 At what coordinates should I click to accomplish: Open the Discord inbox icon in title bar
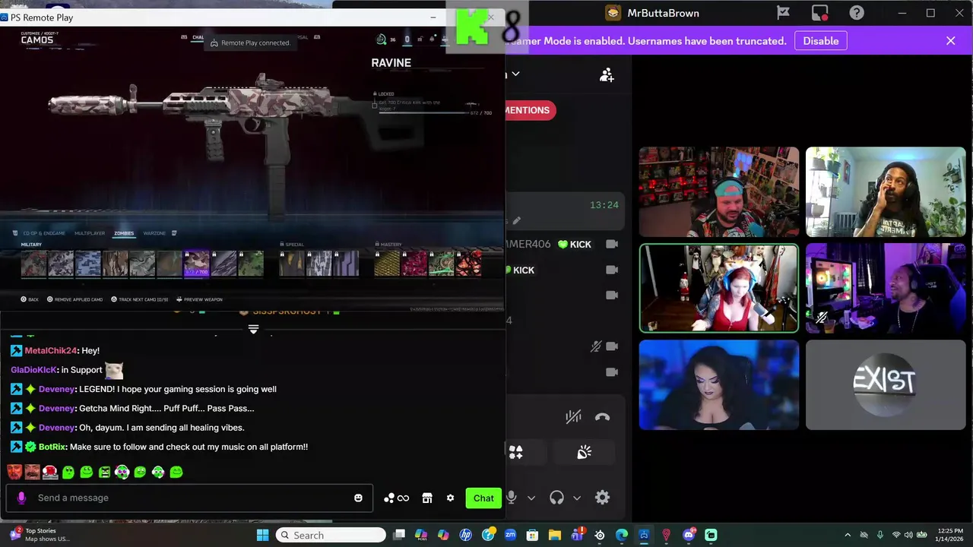click(x=819, y=13)
